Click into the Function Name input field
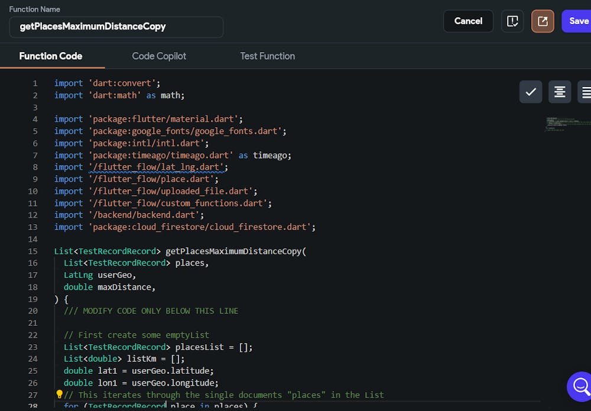 pos(116,27)
